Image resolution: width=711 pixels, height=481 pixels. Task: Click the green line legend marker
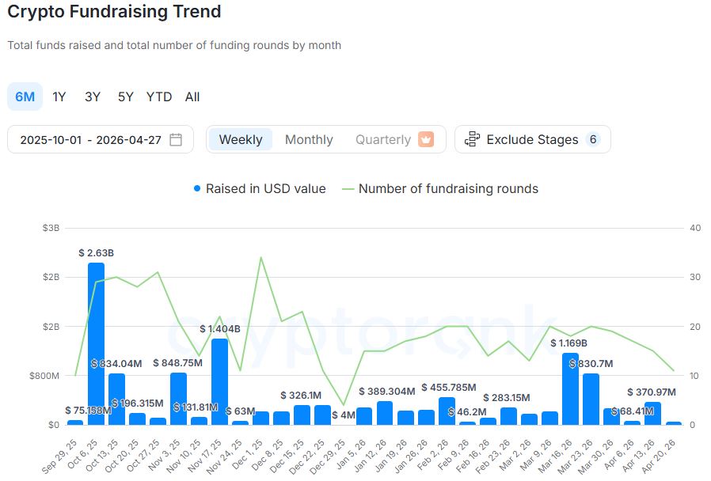coord(348,189)
